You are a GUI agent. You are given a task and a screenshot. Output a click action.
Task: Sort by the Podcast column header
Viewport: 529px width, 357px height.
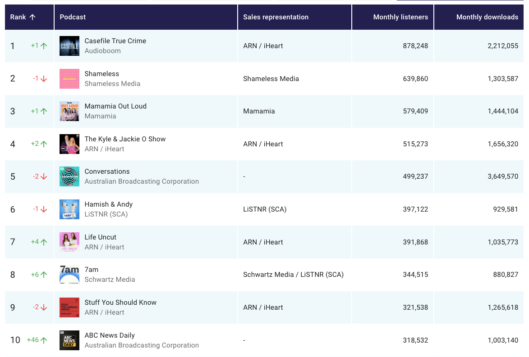pyautogui.click(x=146, y=17)
